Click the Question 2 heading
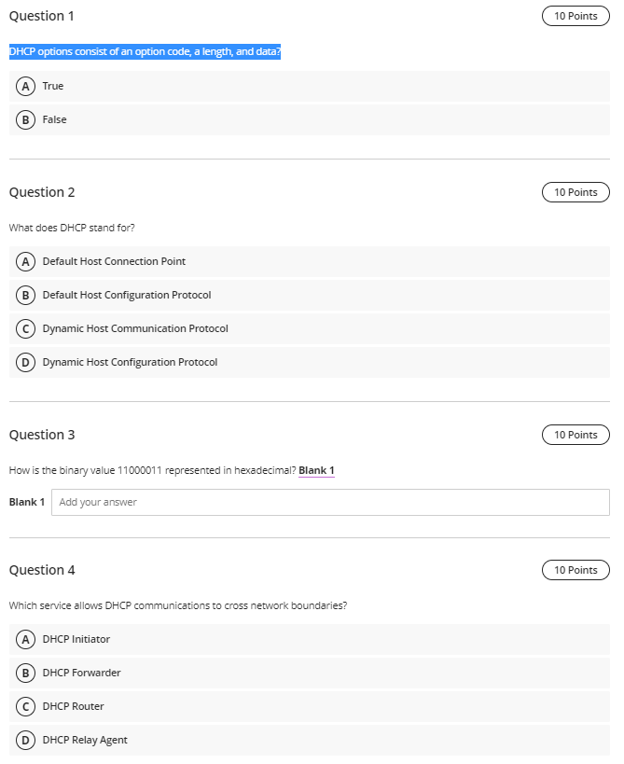This screenshot has width=624, height=764. (x=41, y=192)
